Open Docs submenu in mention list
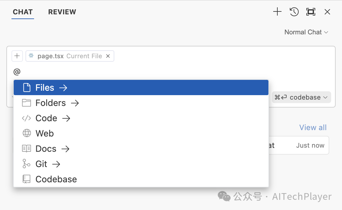The image size is (342, 210). click(x=46, y=149)
